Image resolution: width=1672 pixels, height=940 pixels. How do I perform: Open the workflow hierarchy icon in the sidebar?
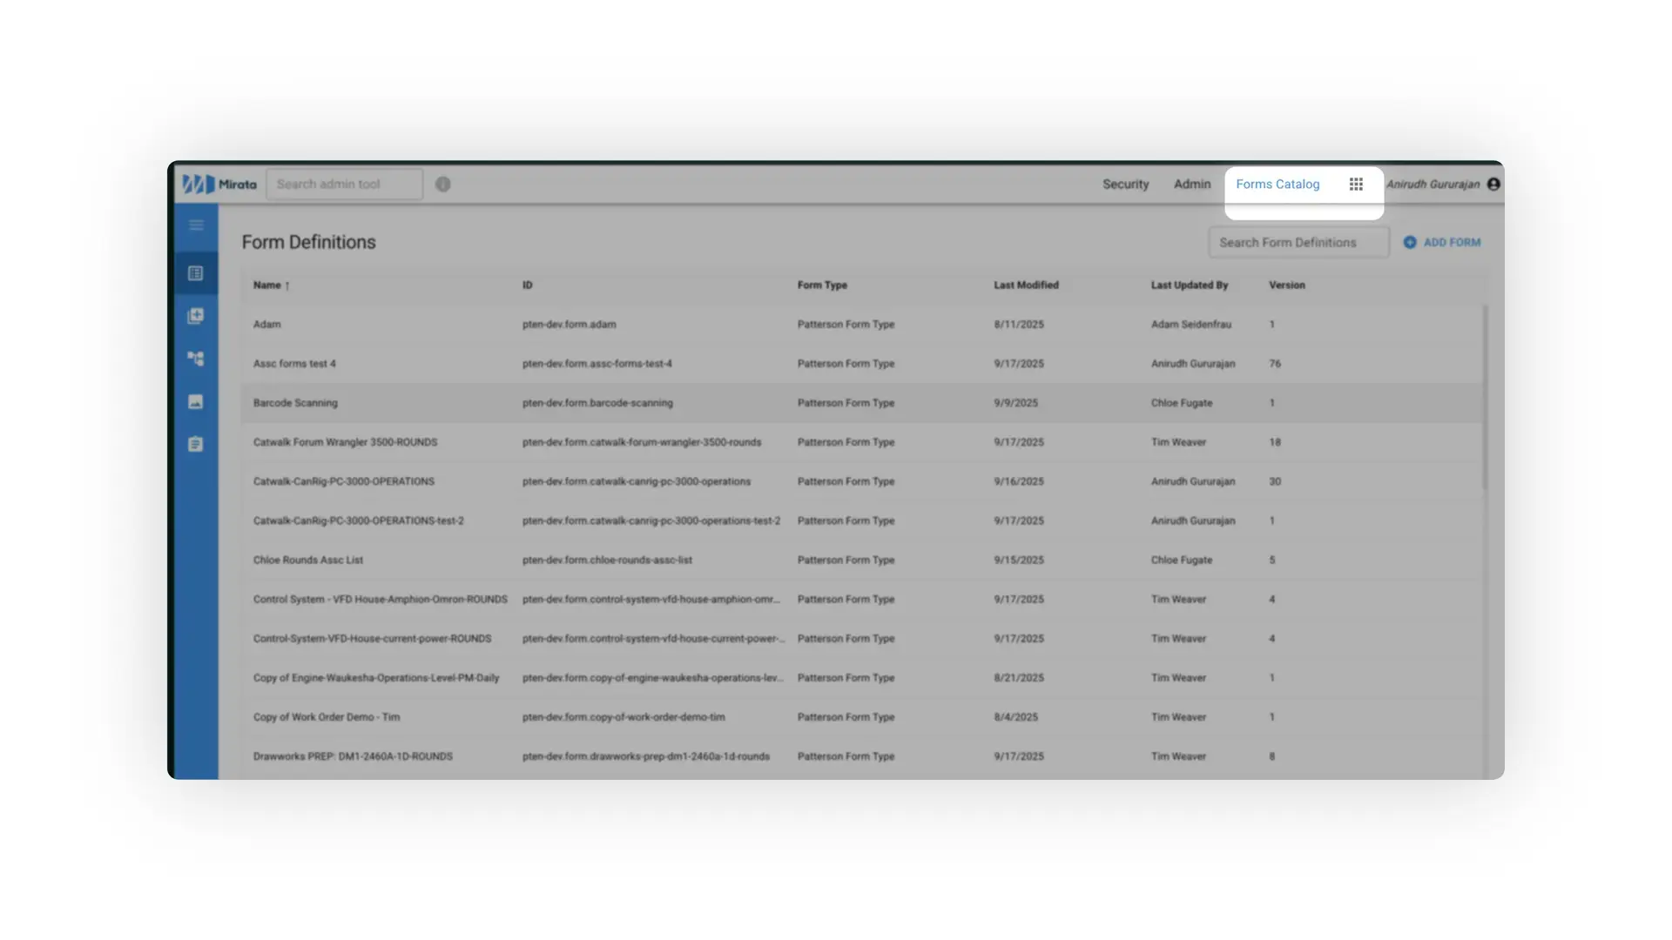point(195,358)
